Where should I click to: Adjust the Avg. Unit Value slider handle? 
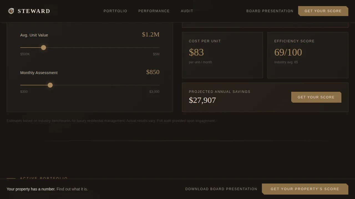click(44, 48)
